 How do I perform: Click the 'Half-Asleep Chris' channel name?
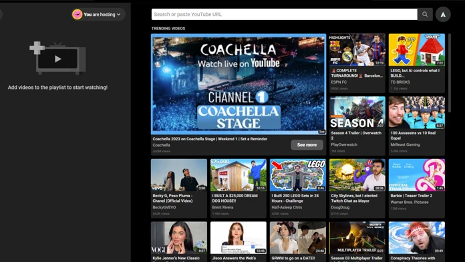click(x=287, y=207)
